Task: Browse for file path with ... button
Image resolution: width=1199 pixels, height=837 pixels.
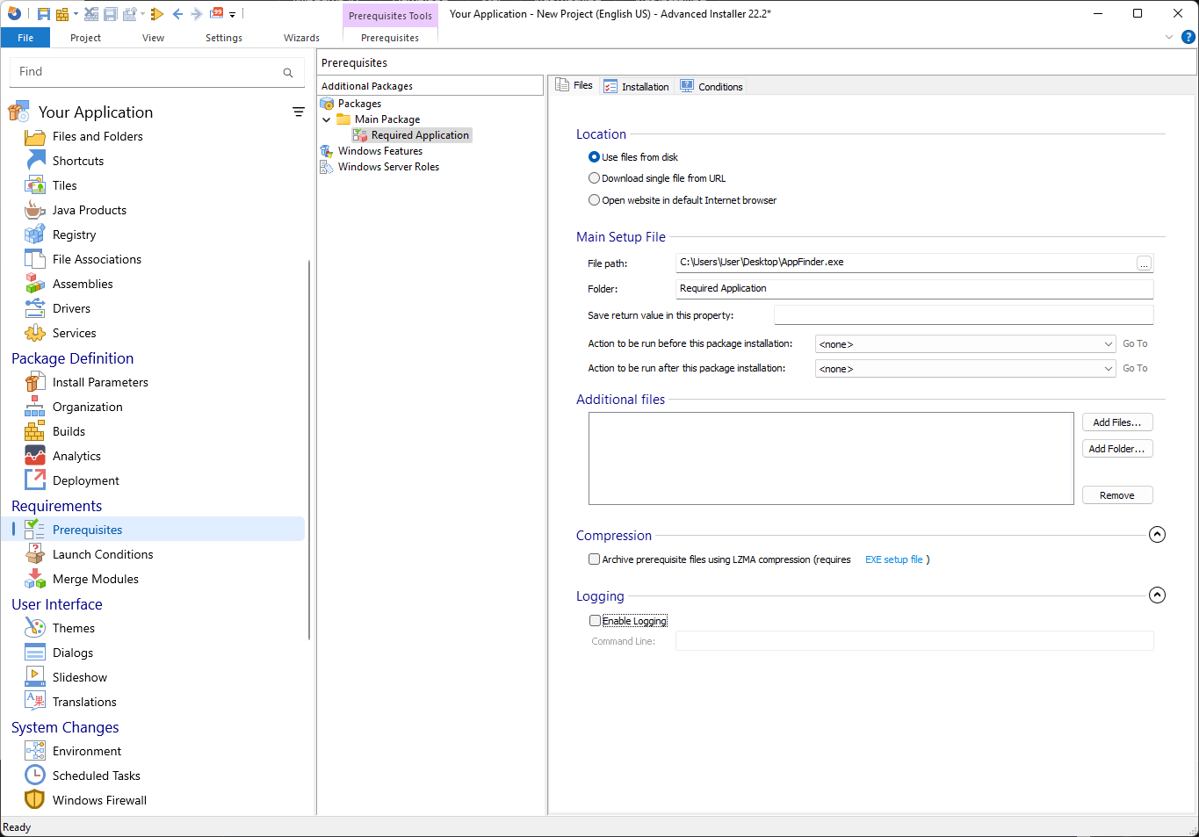Action: click(1144, 263)
